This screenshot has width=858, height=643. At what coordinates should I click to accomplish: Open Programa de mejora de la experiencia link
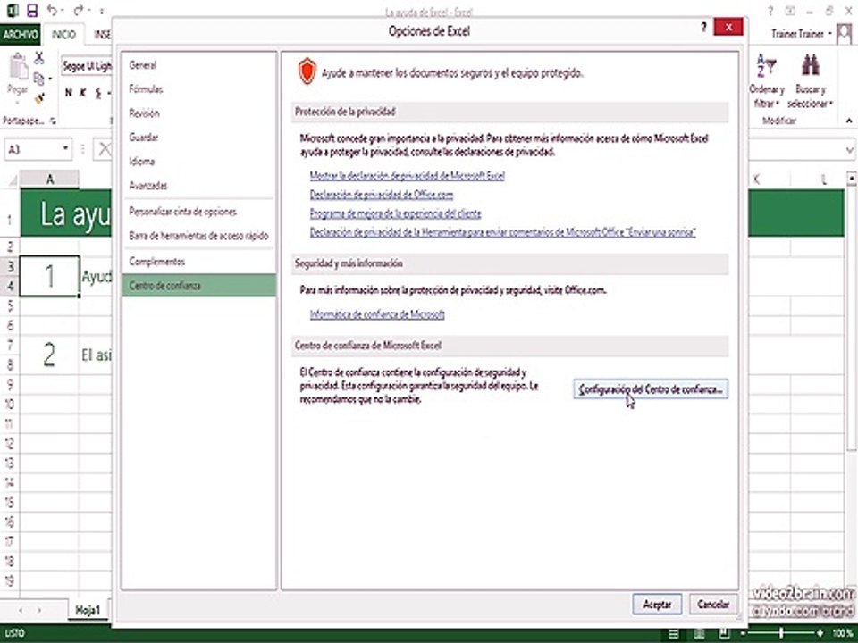[x=396, y=213]
